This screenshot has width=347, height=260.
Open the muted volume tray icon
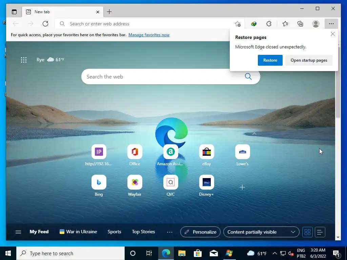[291, 253]
